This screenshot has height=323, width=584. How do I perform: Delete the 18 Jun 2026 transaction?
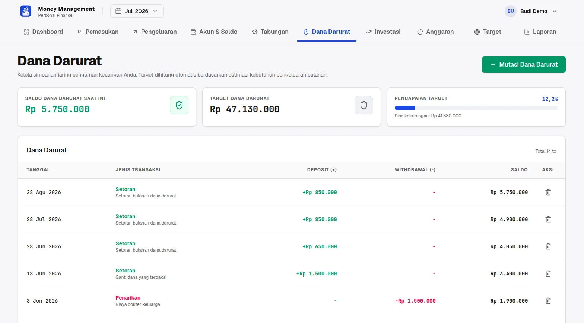548,274
